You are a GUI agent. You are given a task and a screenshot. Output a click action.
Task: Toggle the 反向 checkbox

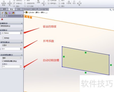pyautogui.click(x=3, y=38)
